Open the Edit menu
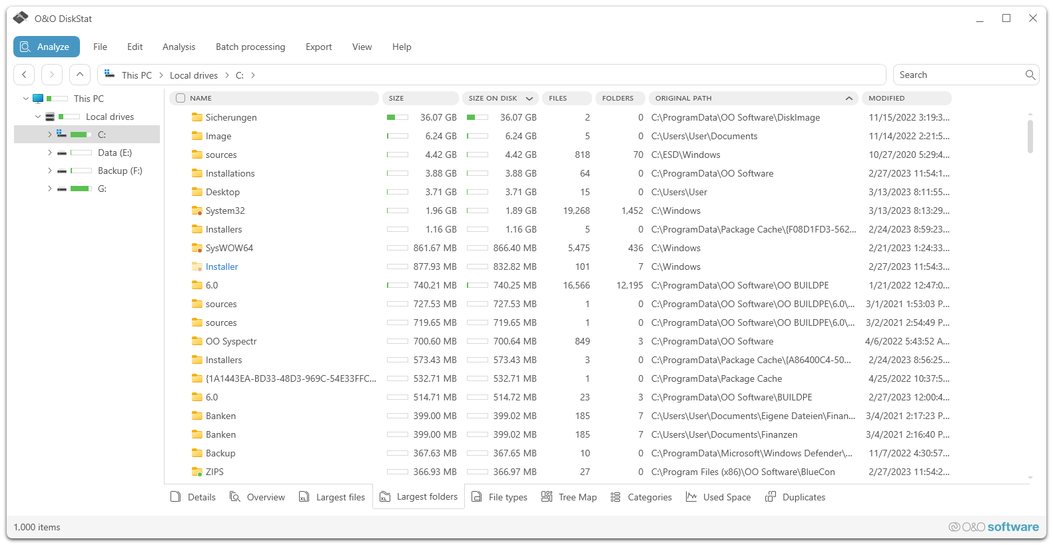Viewport: 1053px width, 545px height. click(135, 47)
